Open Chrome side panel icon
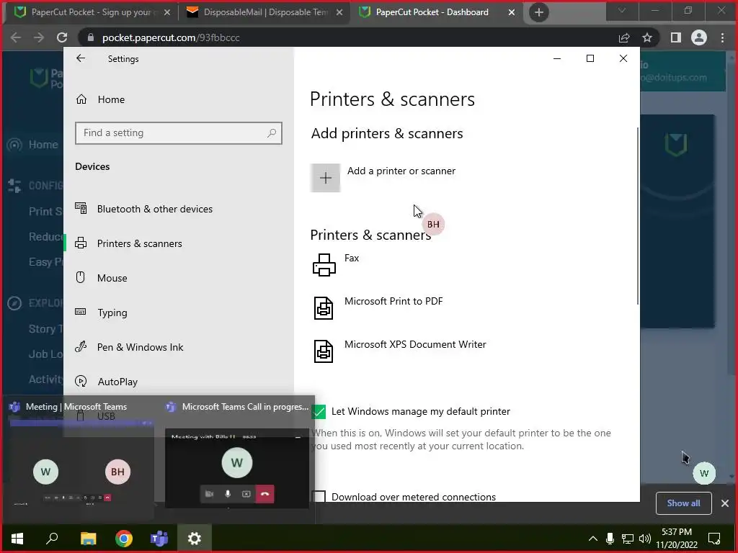The image size is (738, 553). (676, 37)
